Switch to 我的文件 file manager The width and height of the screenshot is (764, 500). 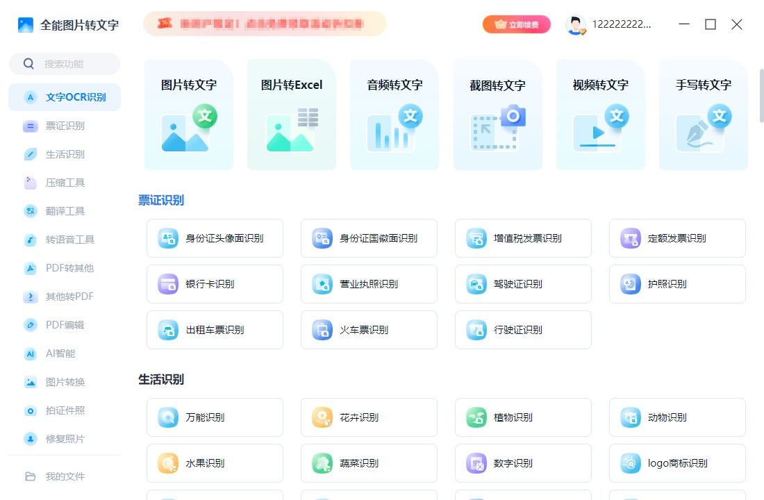64,476
